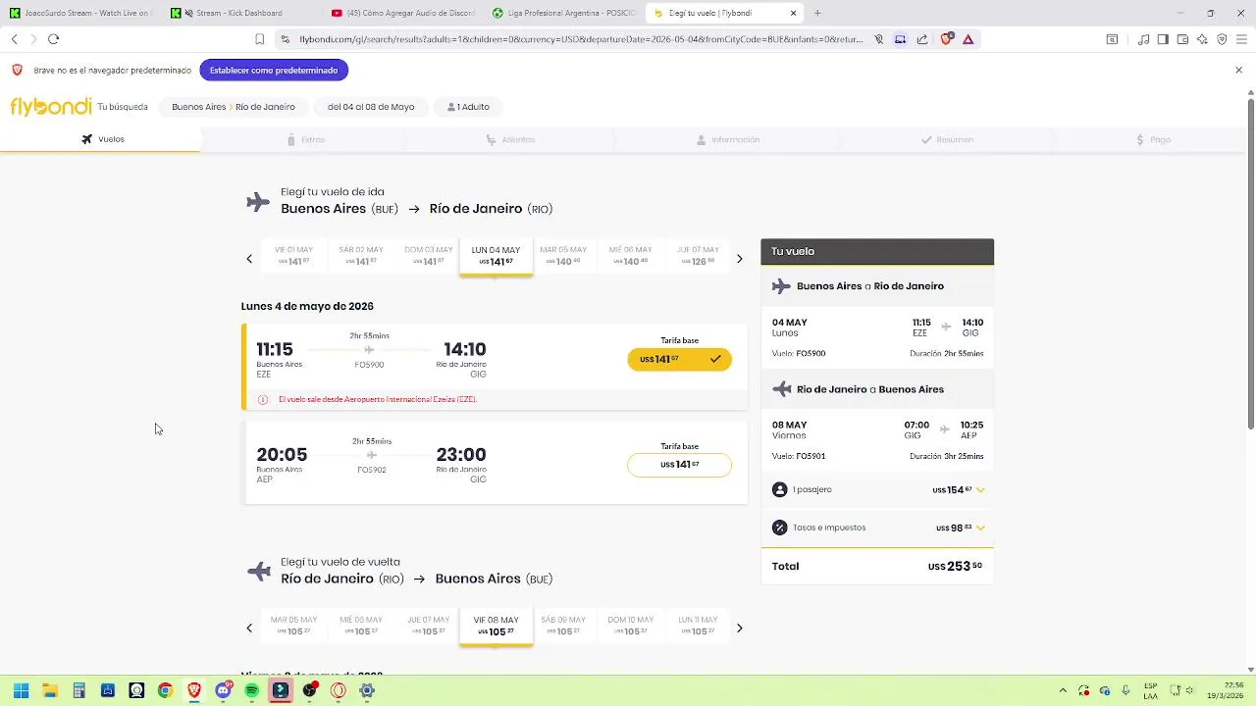Switch to the Resumen step tab
1256x706 pixels.
click(x=947, y=140)
